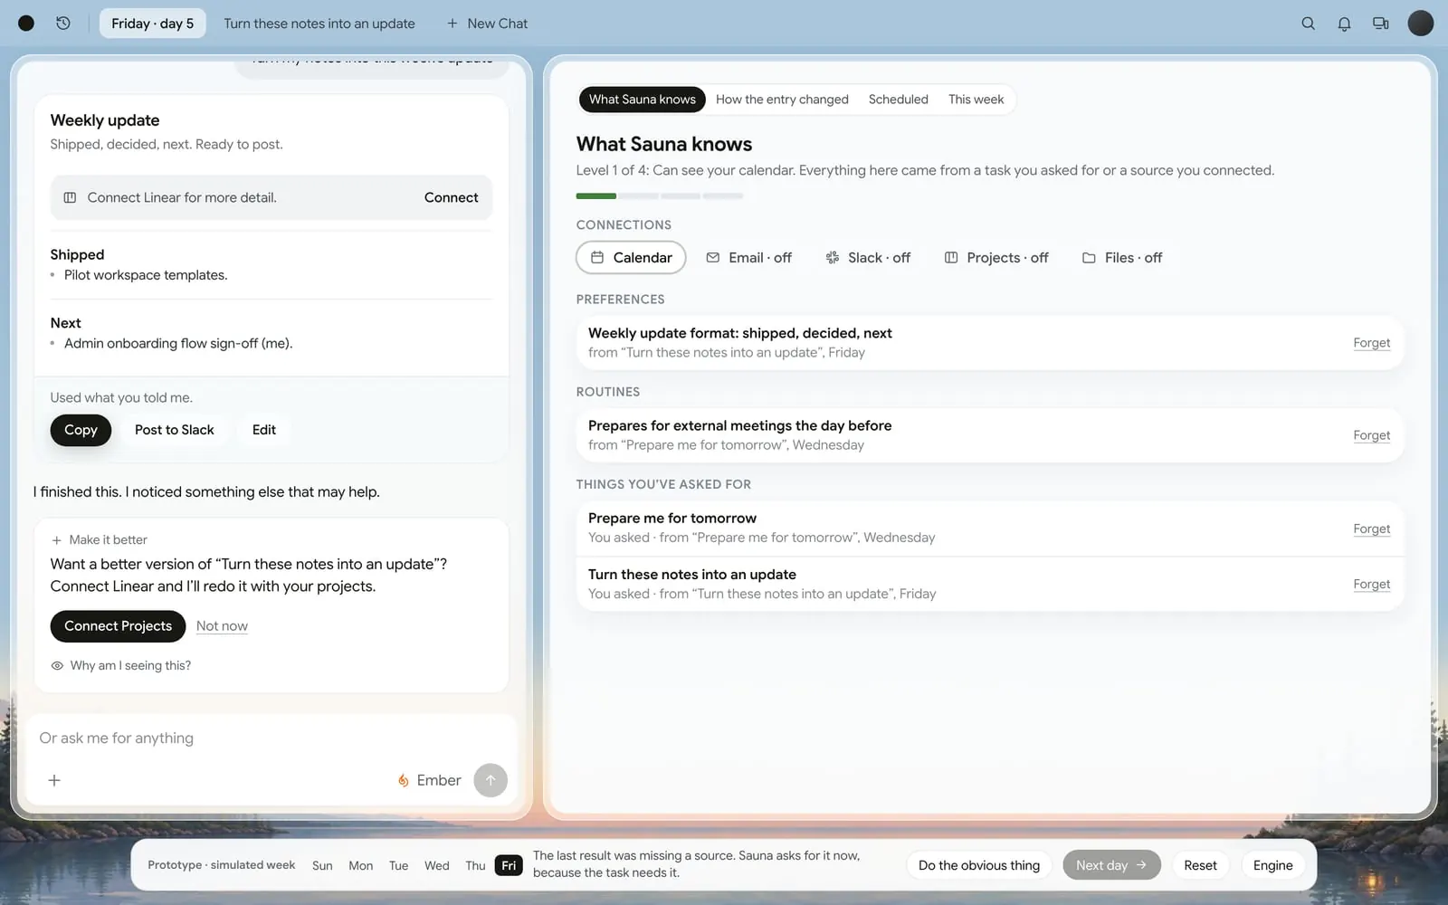The width and height of the screenshot is (1448, 905).
Task: Dismiss suggestion with Not now
Action: (x=222, y=626)
